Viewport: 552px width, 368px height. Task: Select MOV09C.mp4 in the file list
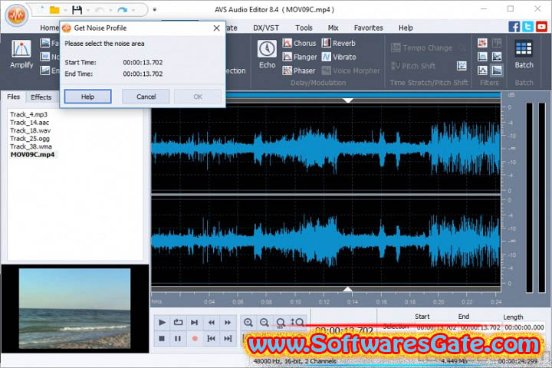pyautogui.click(x=32, y=155)
